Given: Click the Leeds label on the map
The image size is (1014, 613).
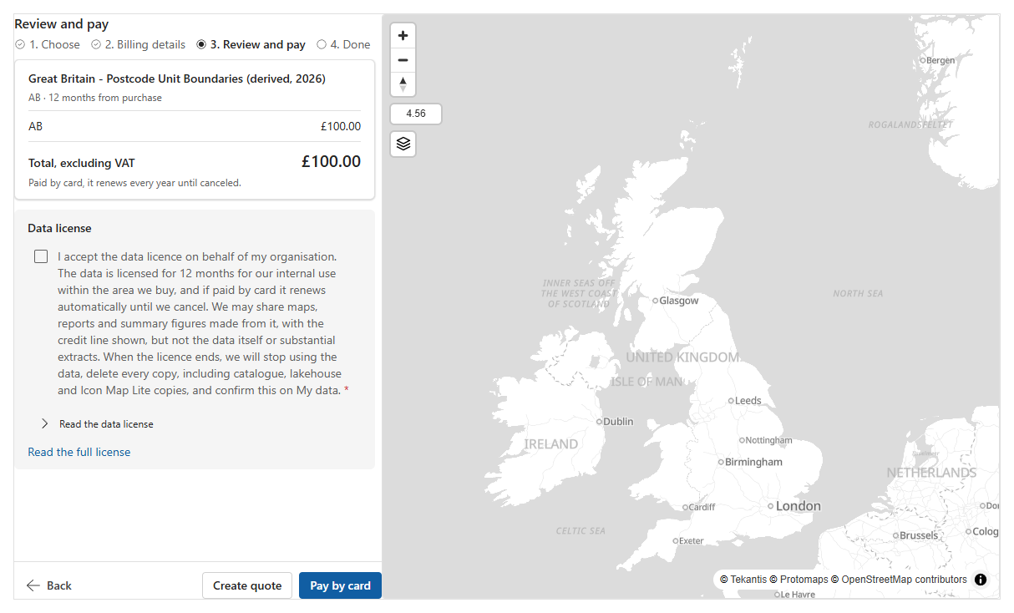Looking at the screenshot, I should (748, 401).
